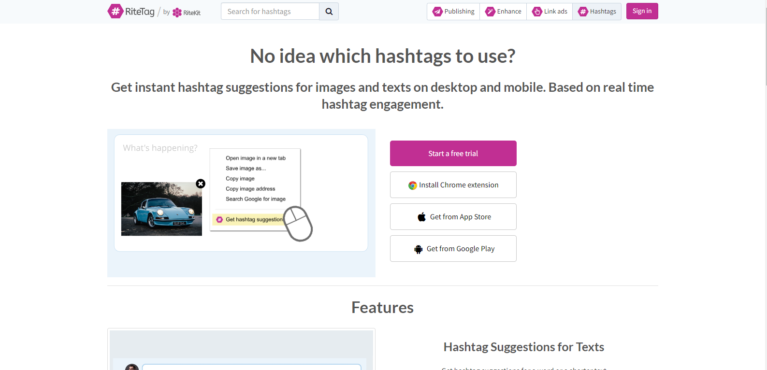Click 'Hashtag Suggestions for Texts' heading
The image size is (767, 370).
pos(524,347)
